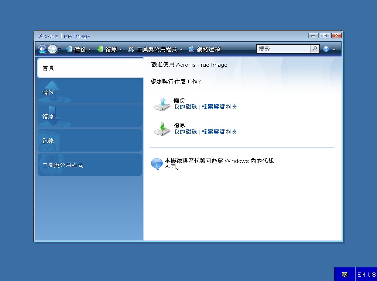
Task: Open the 備份 toolbar menu label
Action: tap(80, 49)
